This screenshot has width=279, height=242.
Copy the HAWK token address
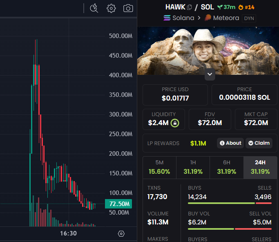(190, 7)
